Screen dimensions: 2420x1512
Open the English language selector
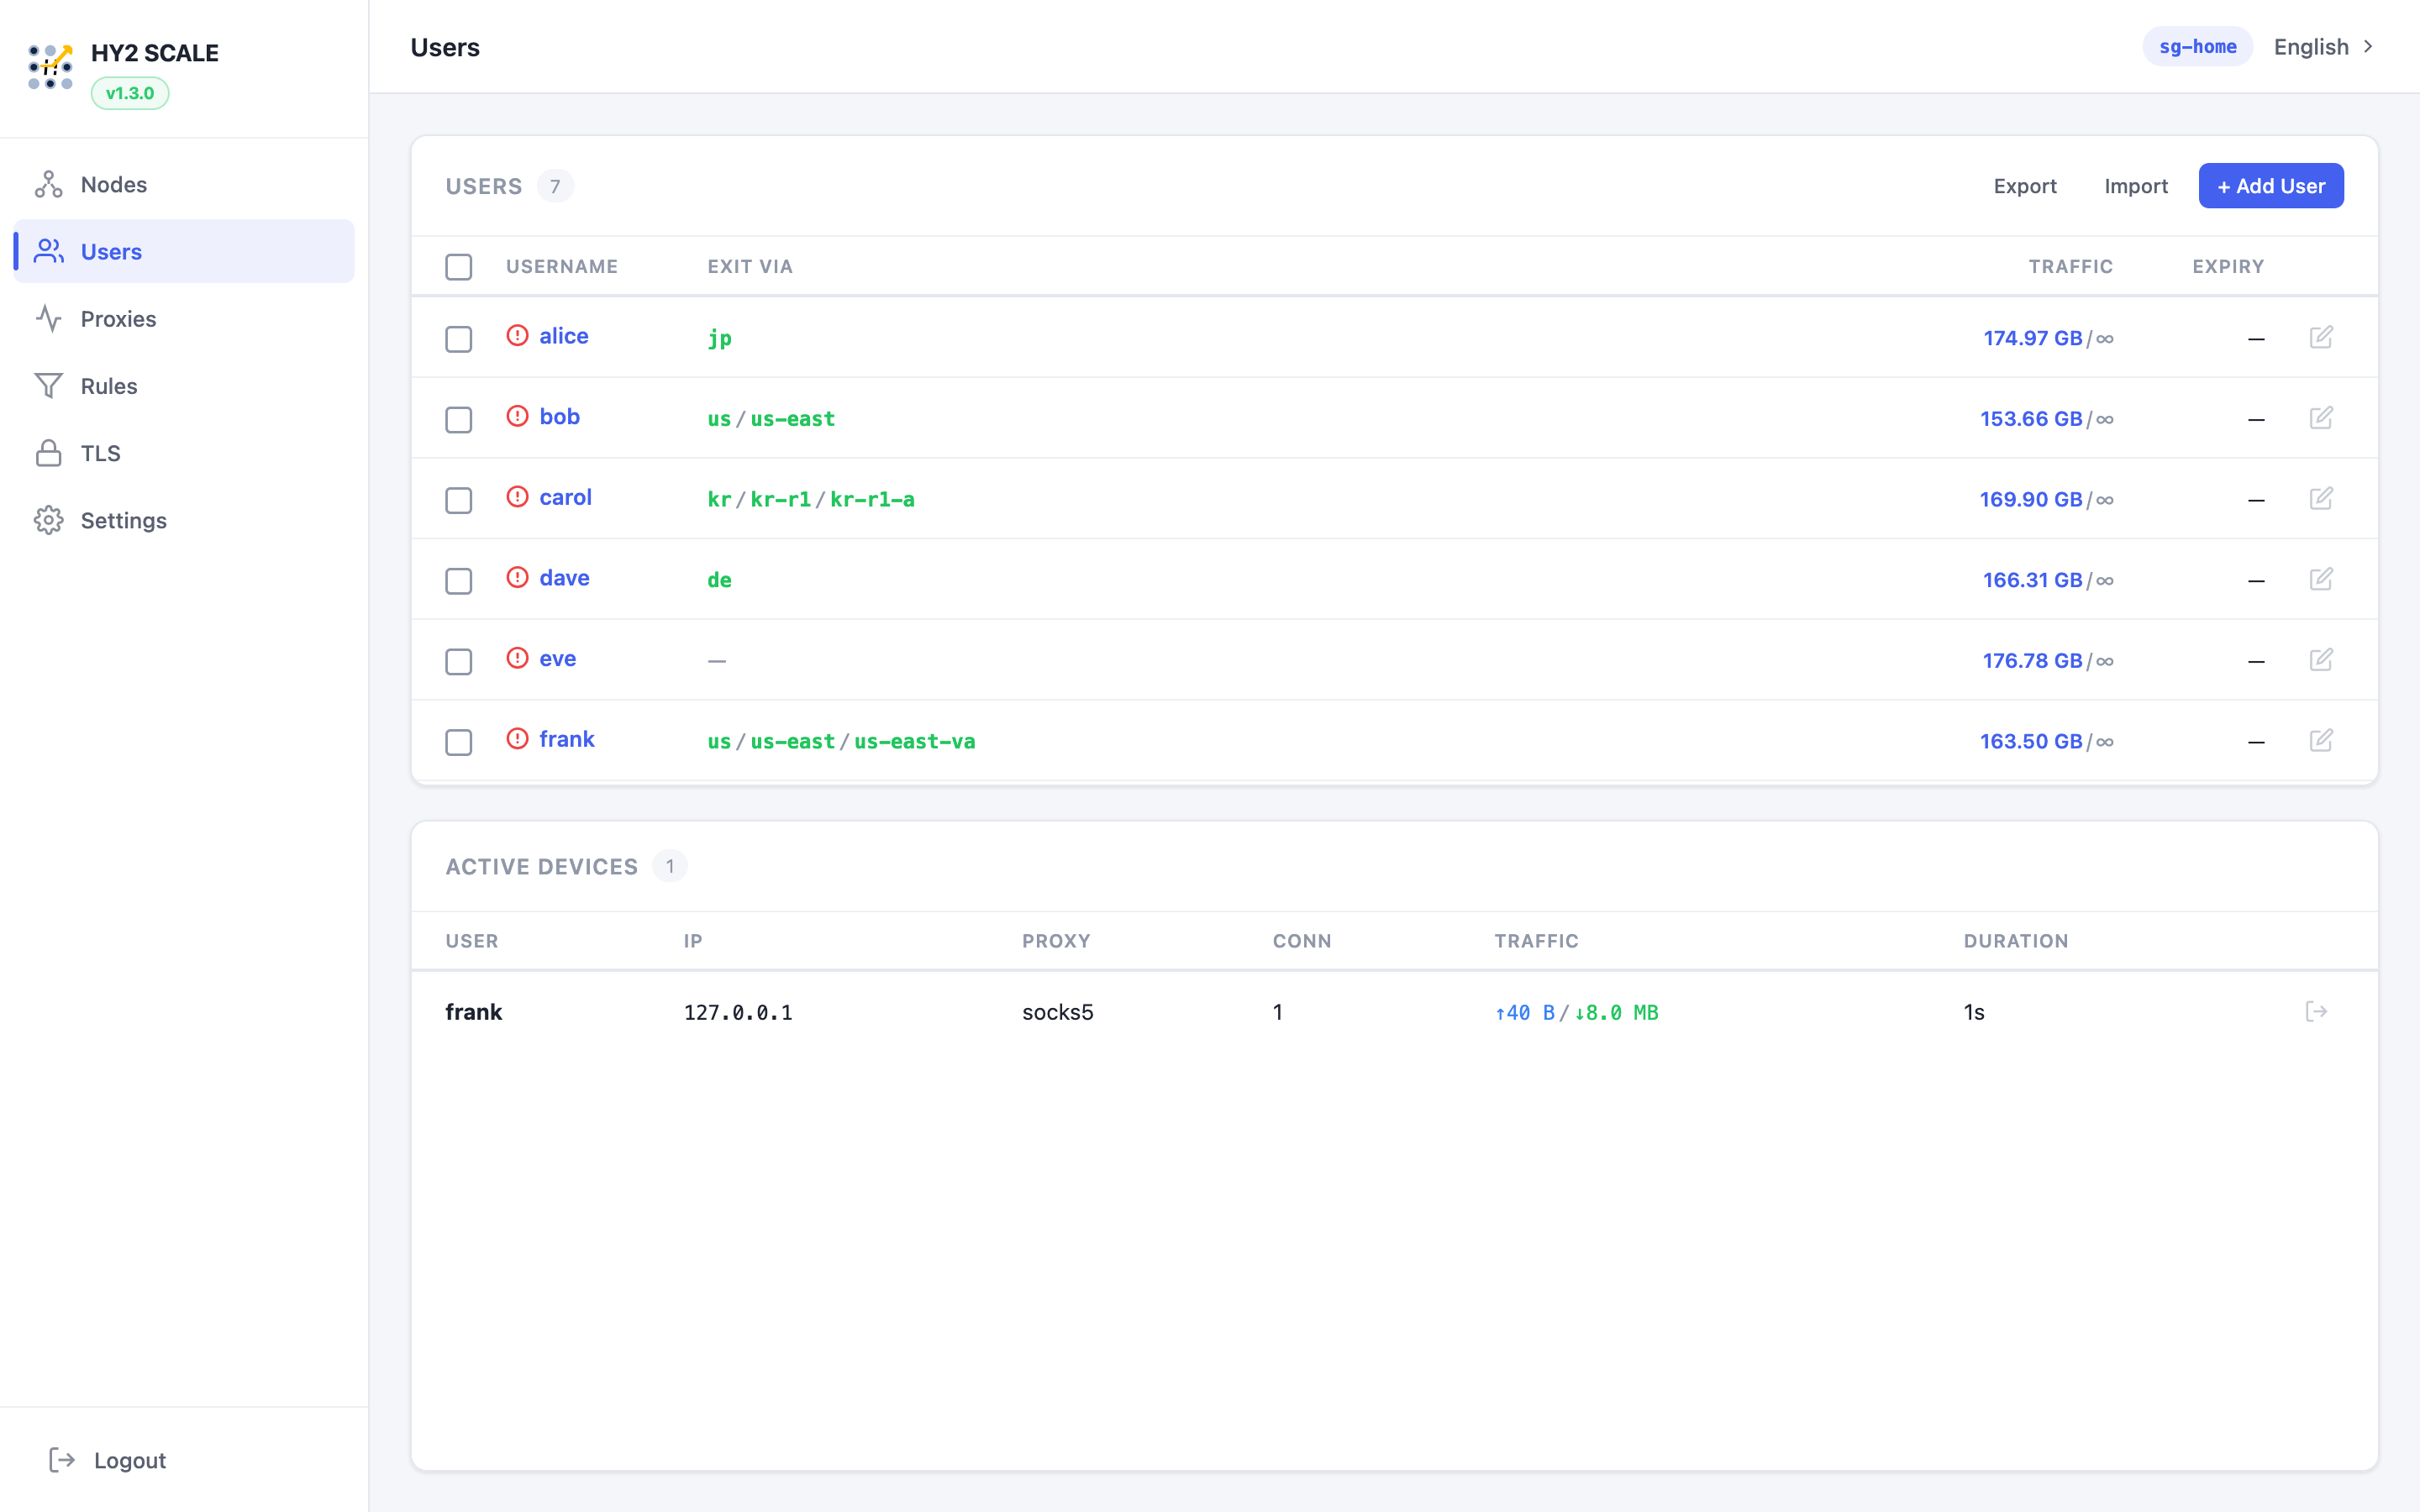tap(2311, 47)
